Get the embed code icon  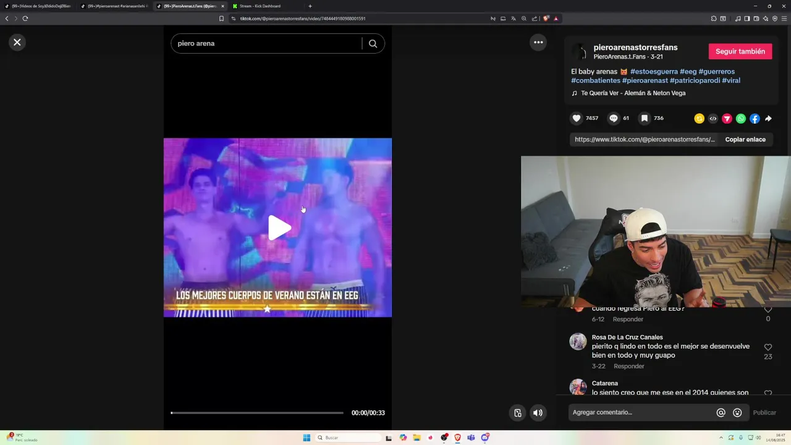pyautogui.click(x=713, y=119)
